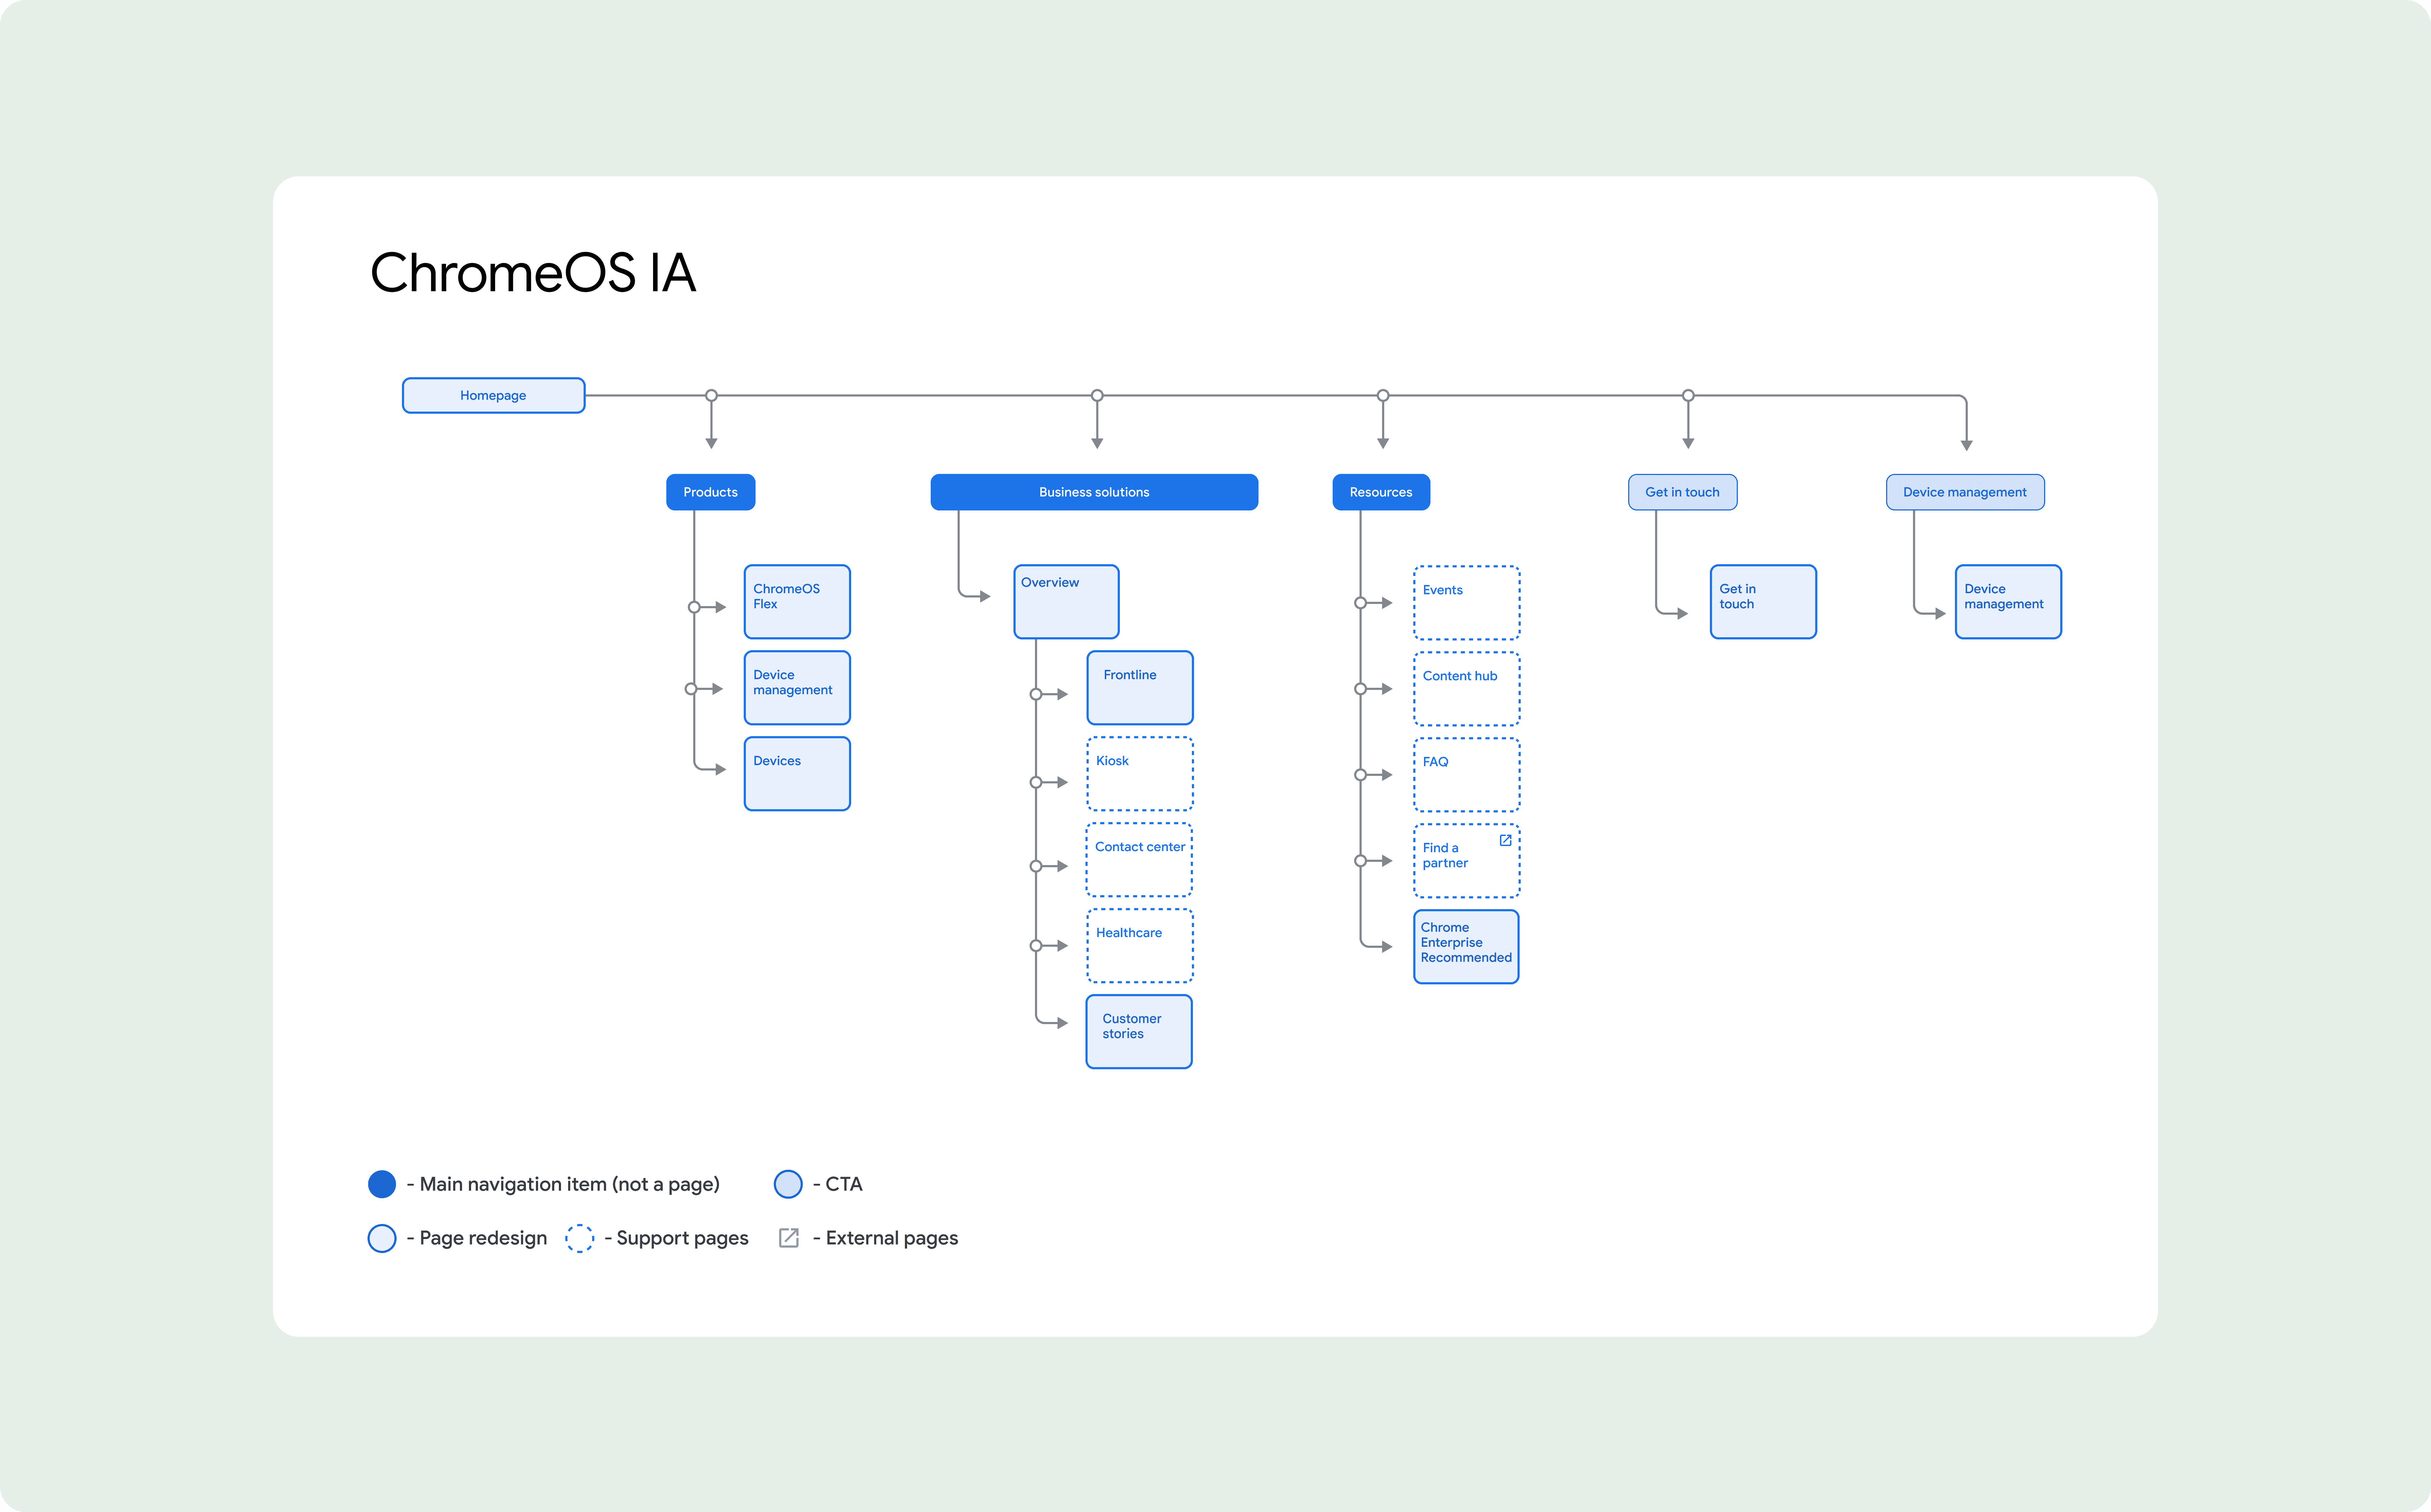Select the Chrome Enterprise Recommended box

1466,946
